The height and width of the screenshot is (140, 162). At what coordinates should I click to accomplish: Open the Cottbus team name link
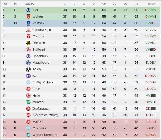point(38,36)
